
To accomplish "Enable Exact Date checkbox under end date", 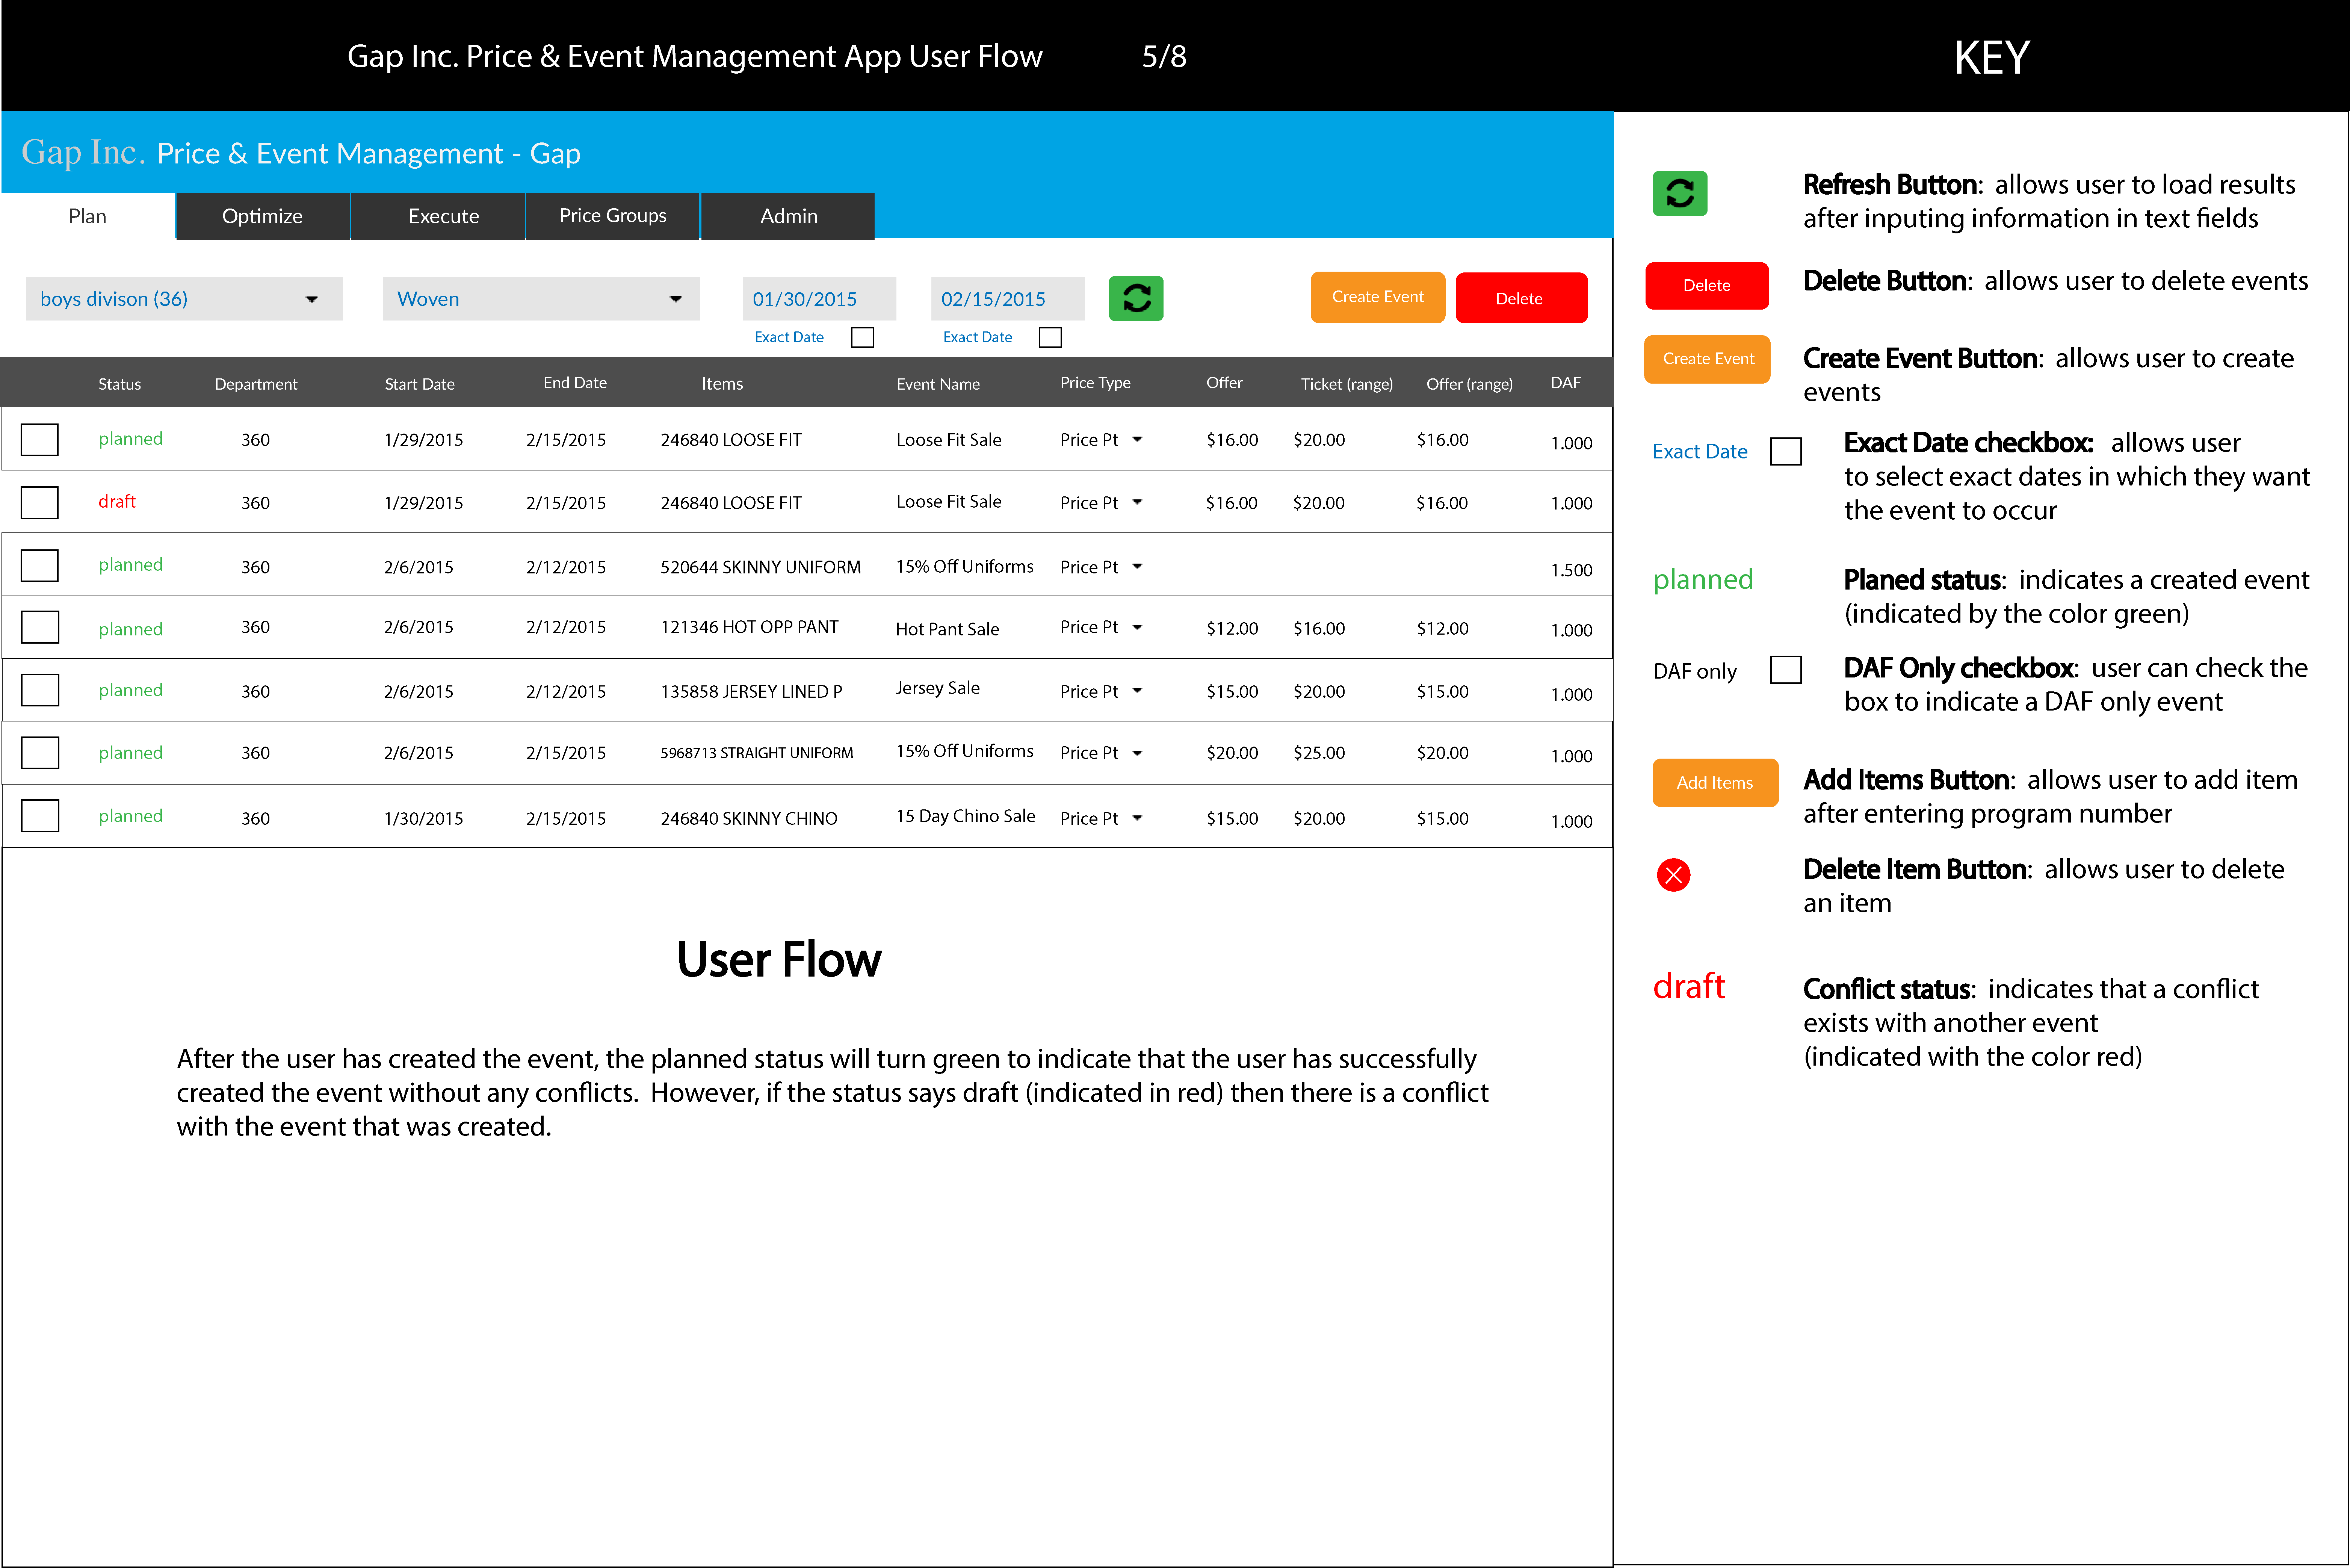I will 1050,337.
